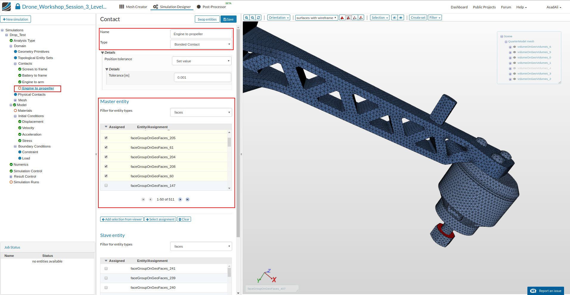
Task: Expand the Mesh tree node
Action: click(15, 100)
